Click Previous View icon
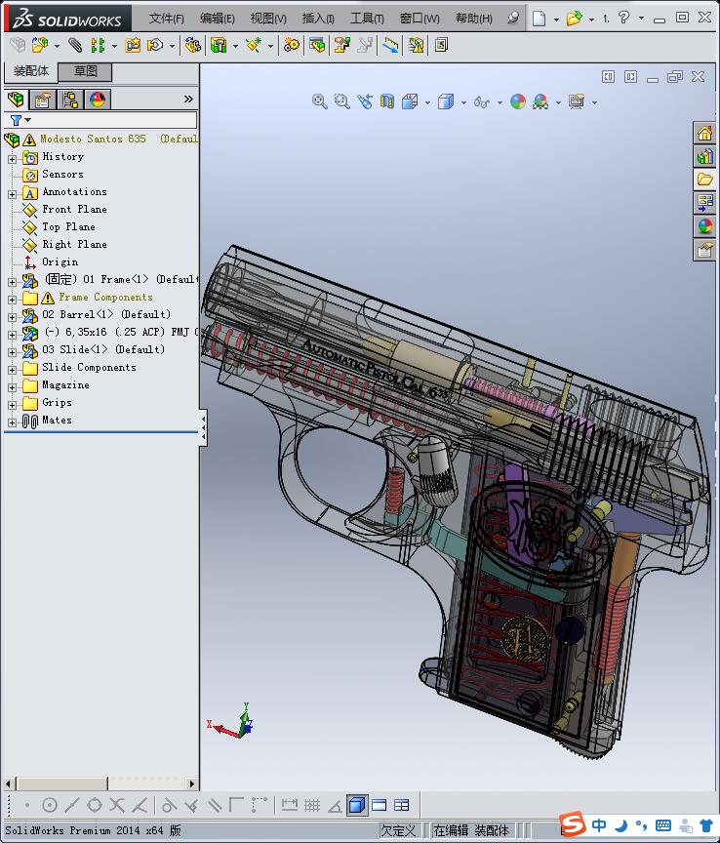This screenshot has height=843, width=720. pos(365,101)
